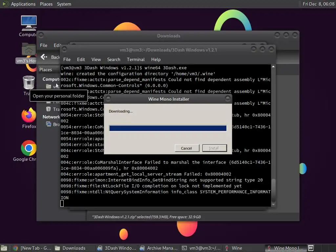This screenshot has height=252, width=336.
Task: Open the Applications menu
Action: point(23,4)
